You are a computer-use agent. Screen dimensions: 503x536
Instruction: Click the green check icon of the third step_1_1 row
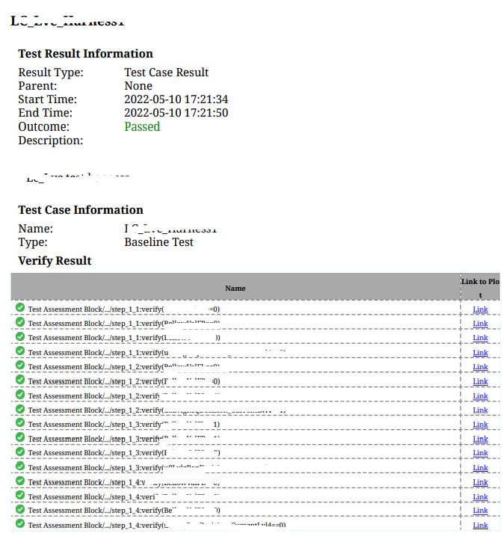pos(20,336)
